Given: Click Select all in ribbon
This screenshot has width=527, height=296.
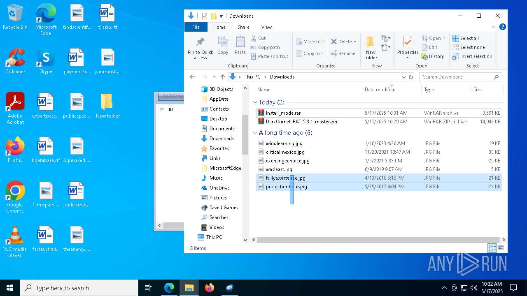Looking at the screenshot, I should click(x=466, y=38).
